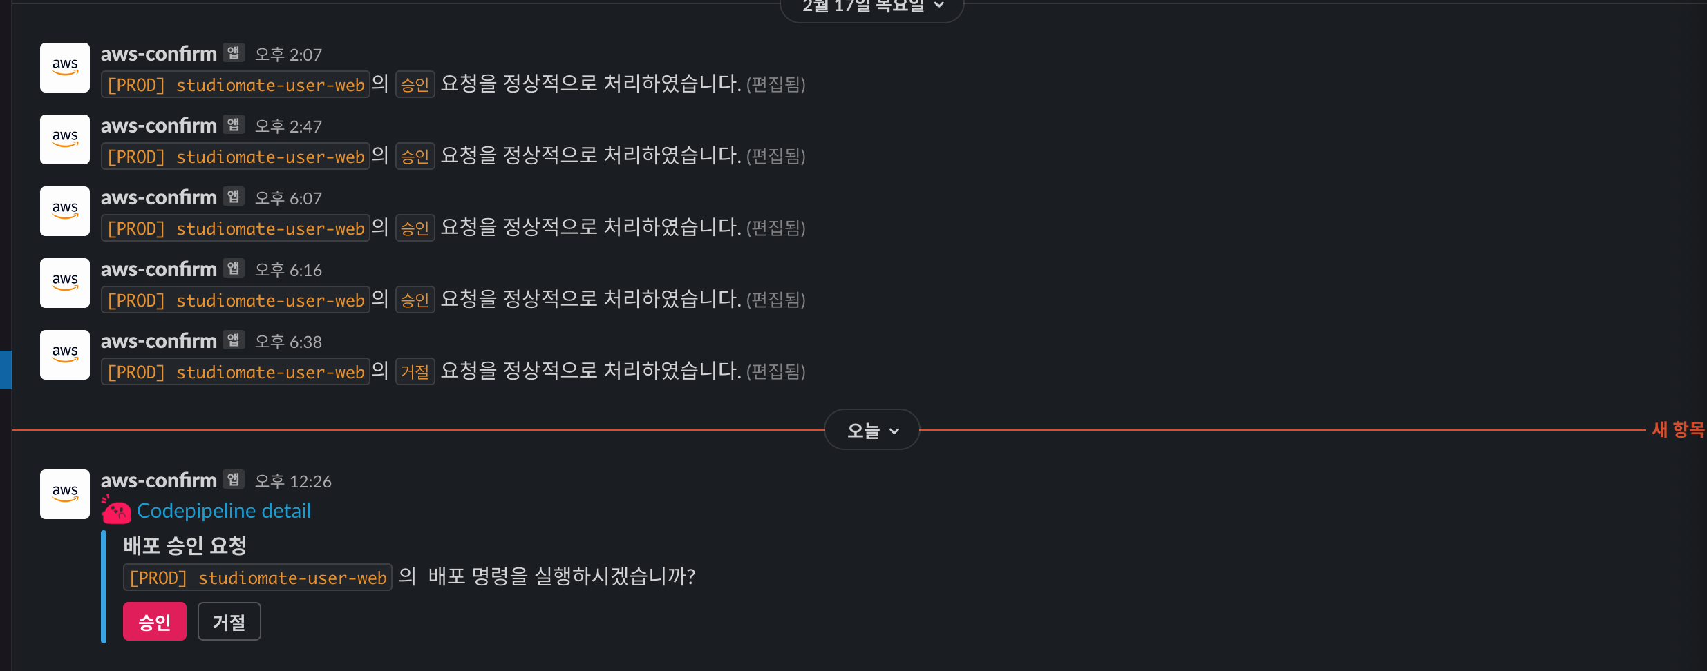Open the Codepipeline detail link

click(x=224, y=511)
